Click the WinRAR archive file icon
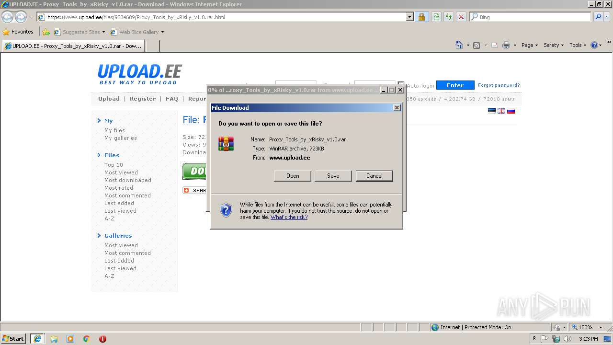The width and height of the screenshot is (613, 345). point(226,143)
